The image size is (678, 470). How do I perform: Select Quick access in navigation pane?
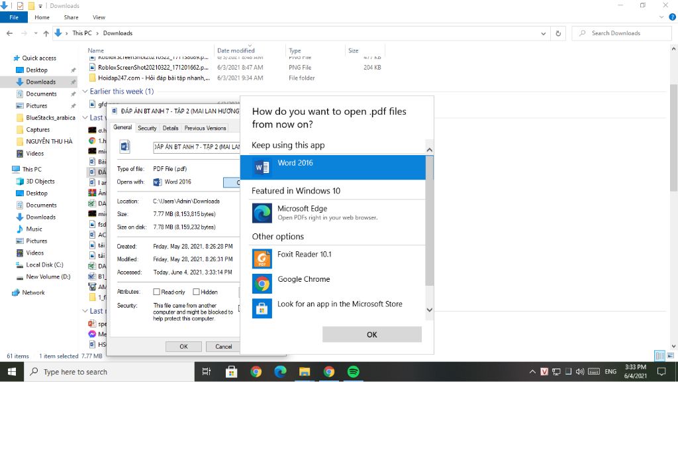(39, 58)
